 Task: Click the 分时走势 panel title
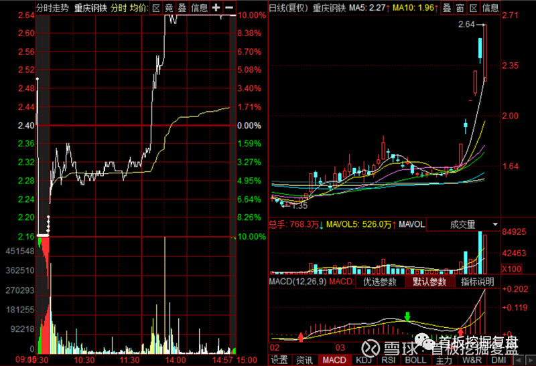[52, 7]
